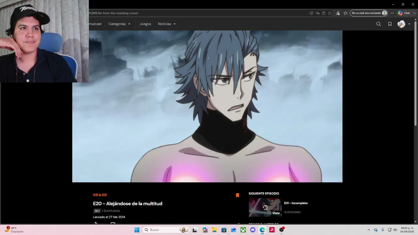Open the Copilot Chat button
Image resolution: width=418 pixels, height=235 pixels.
point(404,13)
